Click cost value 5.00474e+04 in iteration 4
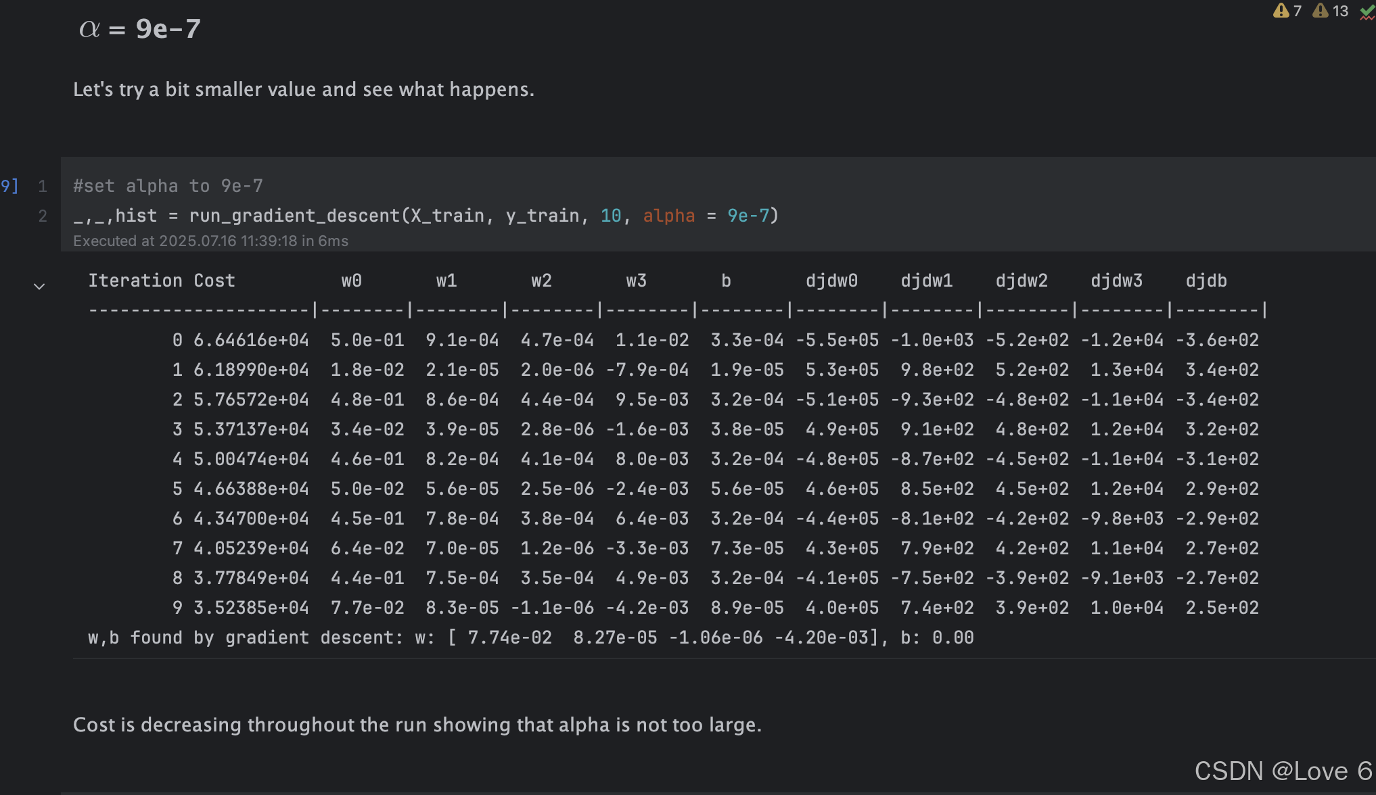 click(x=251, y=459)
